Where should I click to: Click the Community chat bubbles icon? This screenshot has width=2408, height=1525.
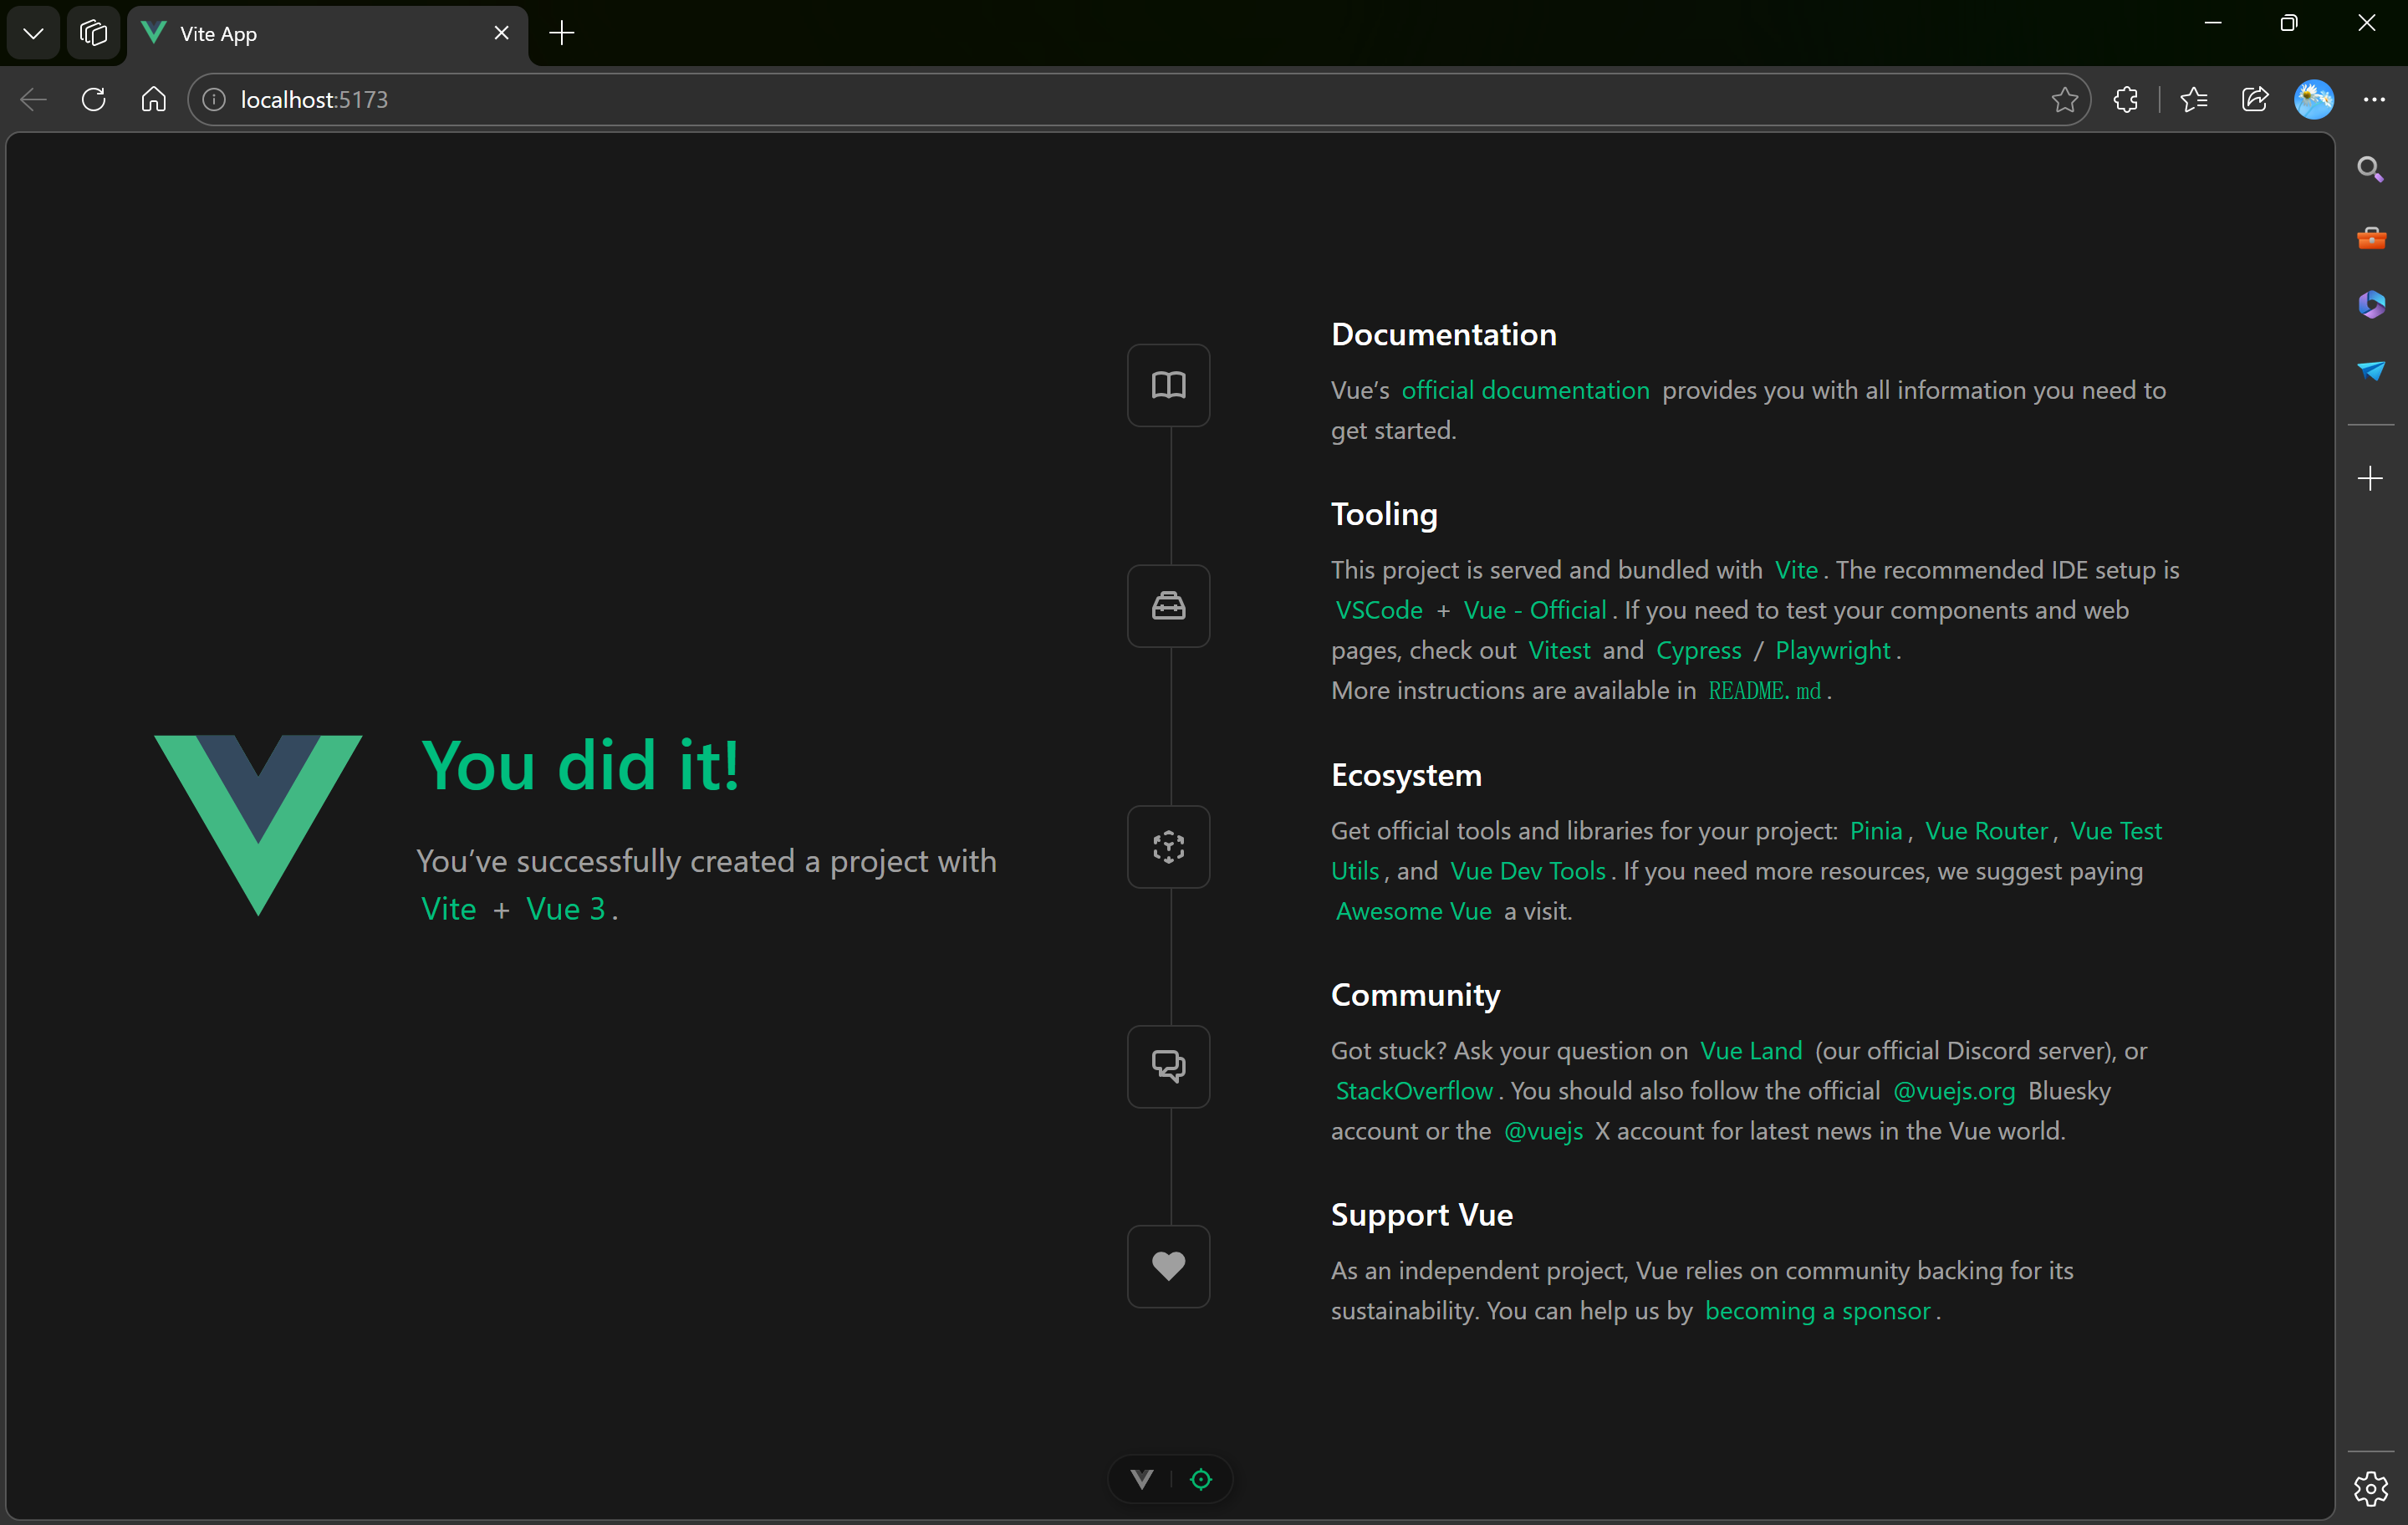click(1168, 1066)
